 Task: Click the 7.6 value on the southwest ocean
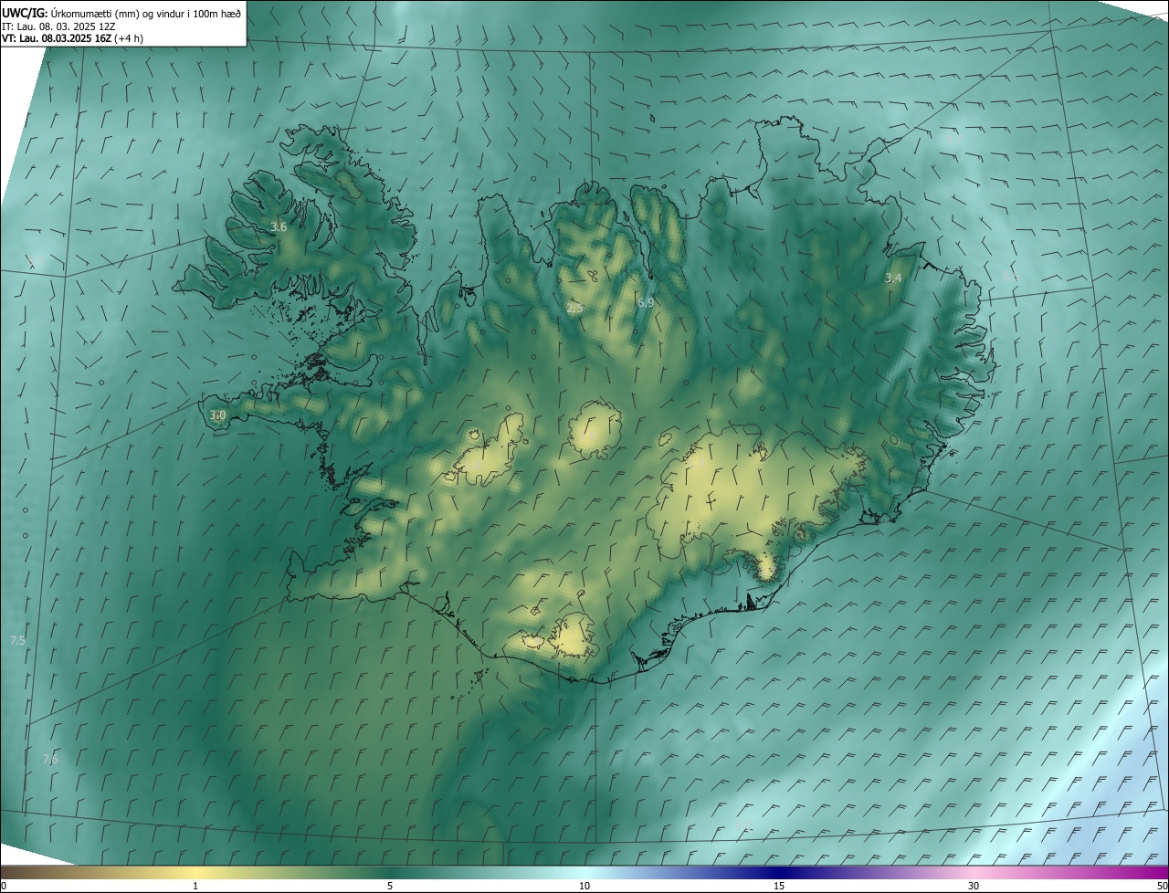tap(50, 759)
